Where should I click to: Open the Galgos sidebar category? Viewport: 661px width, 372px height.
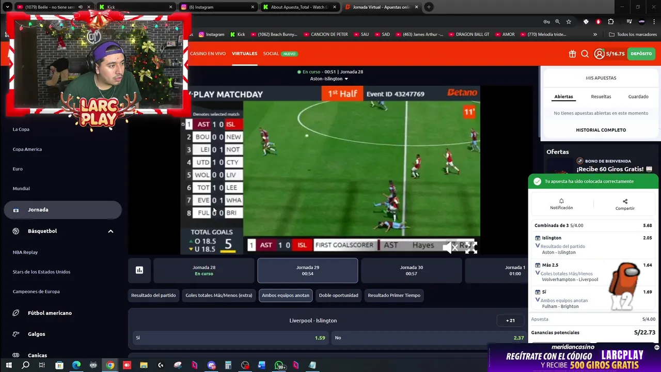pos(36,334)
